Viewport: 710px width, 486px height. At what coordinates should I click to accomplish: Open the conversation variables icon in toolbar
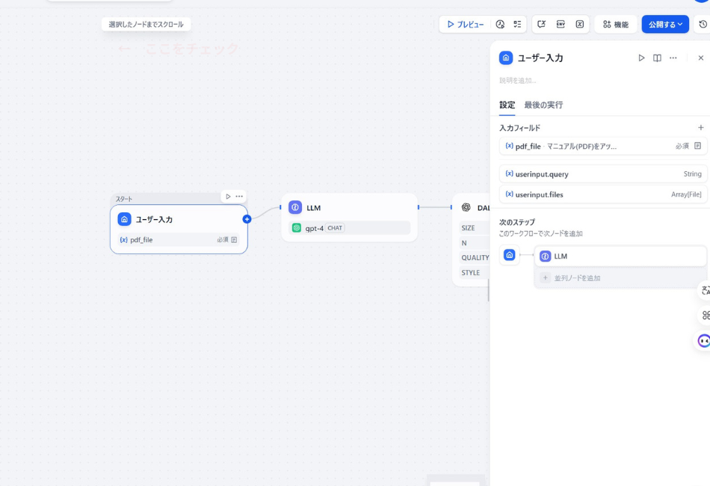pos(543,23)
